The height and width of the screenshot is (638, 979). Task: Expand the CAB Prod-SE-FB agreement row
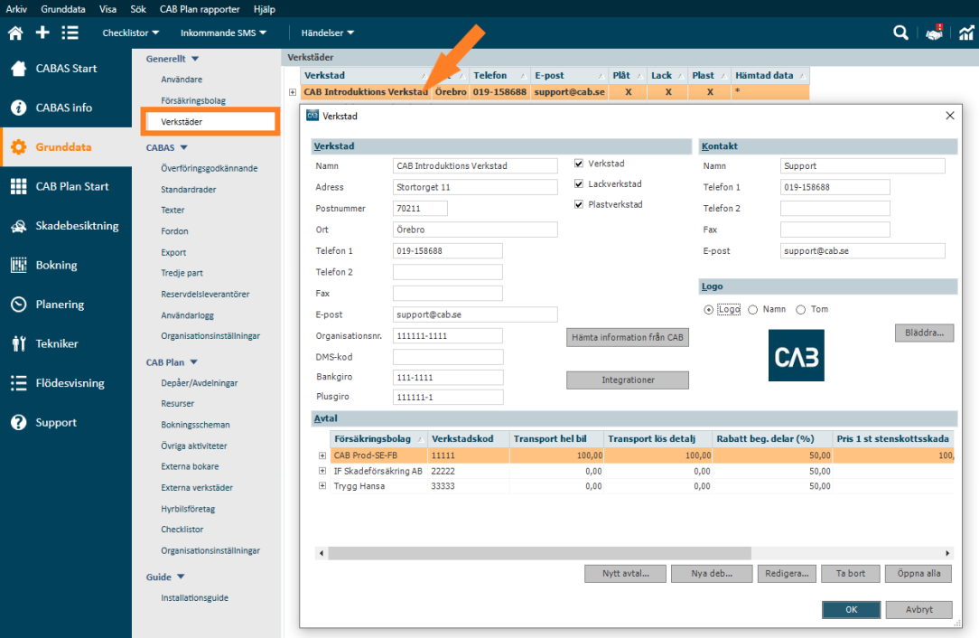click(322, 455)
